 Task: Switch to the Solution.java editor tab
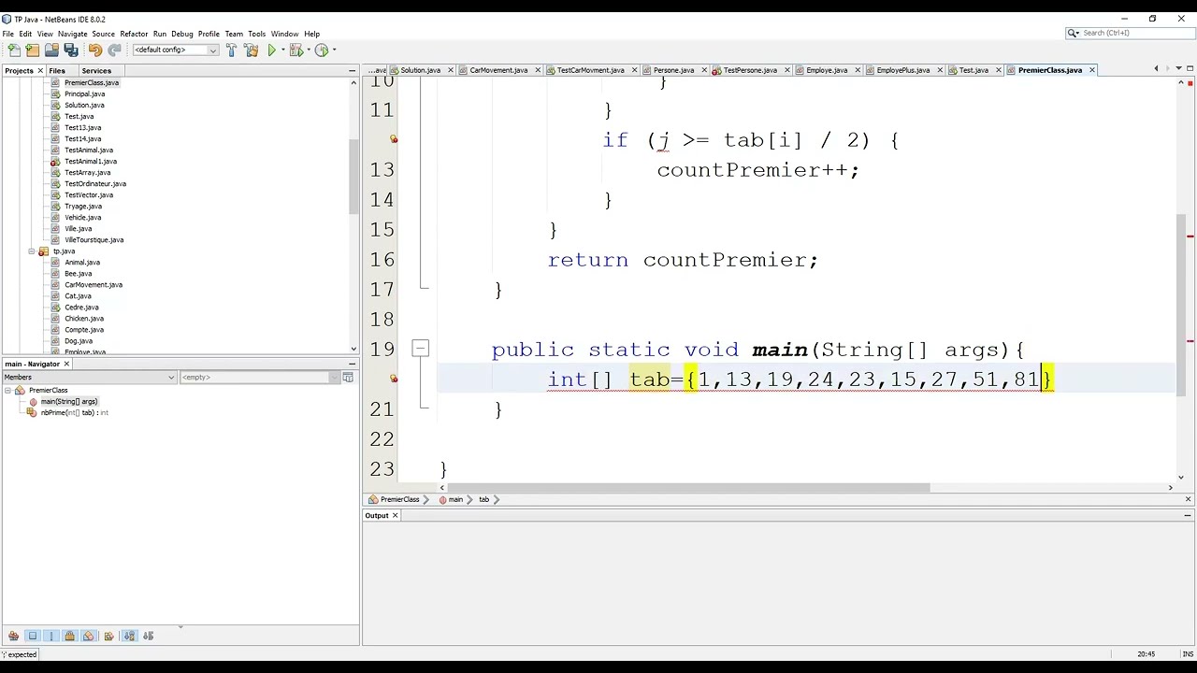point(421,70)
